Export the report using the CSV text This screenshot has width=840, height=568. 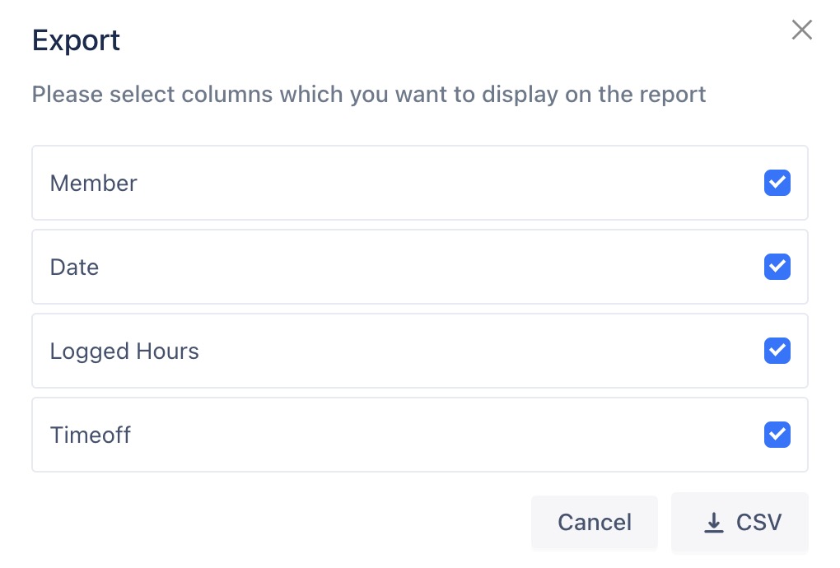[758, 523]
